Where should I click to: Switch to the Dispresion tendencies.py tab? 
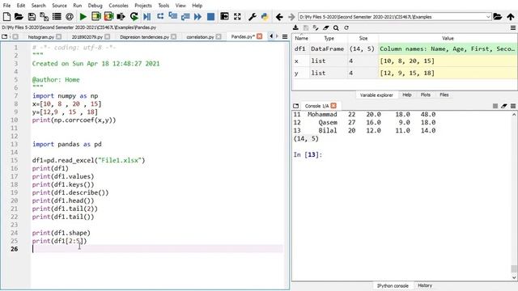coord(144,37)
